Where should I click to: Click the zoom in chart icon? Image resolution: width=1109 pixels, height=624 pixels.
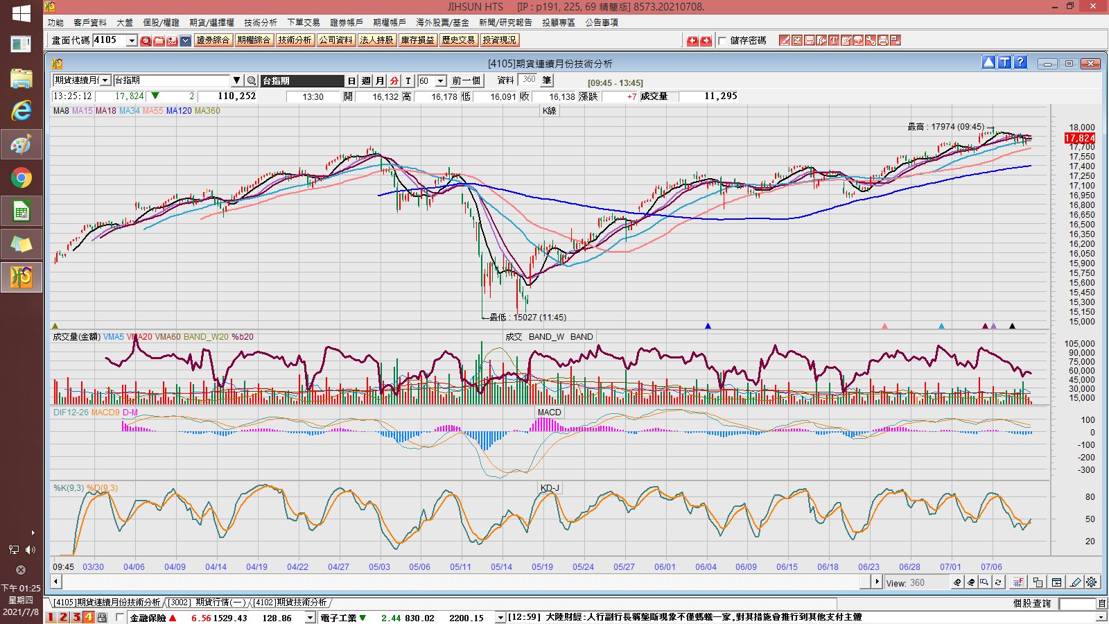[x=957, y=582]
